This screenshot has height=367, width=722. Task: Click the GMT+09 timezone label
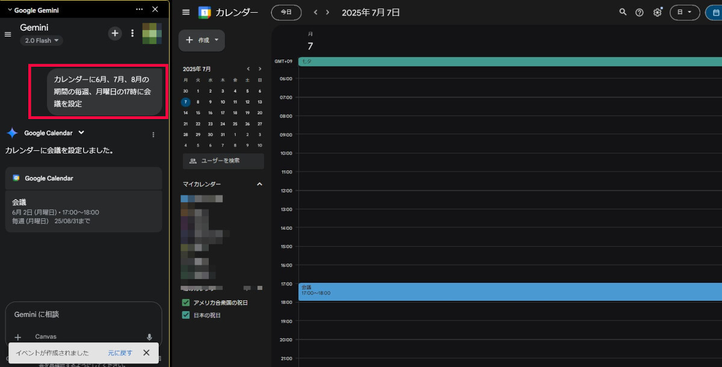click(x=283, y=61)
